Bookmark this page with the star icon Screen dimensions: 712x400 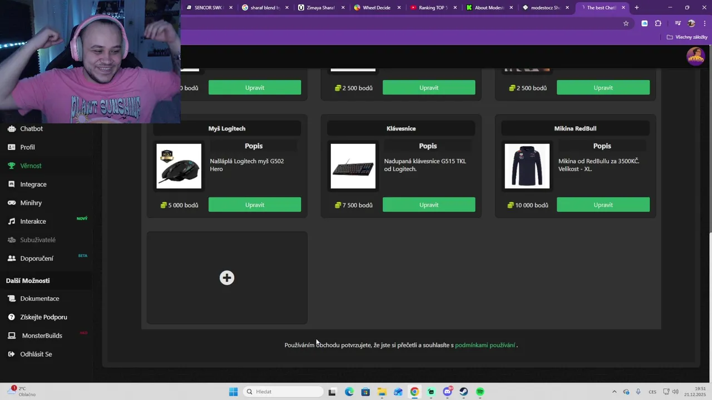click(626, 23)
